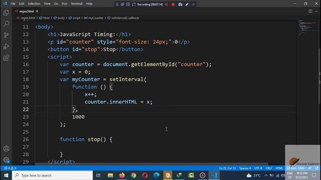Open the Search view in the activity bar
Image resolution: width=321 pixels, height=180 pixels.
(x=6, y=24)
